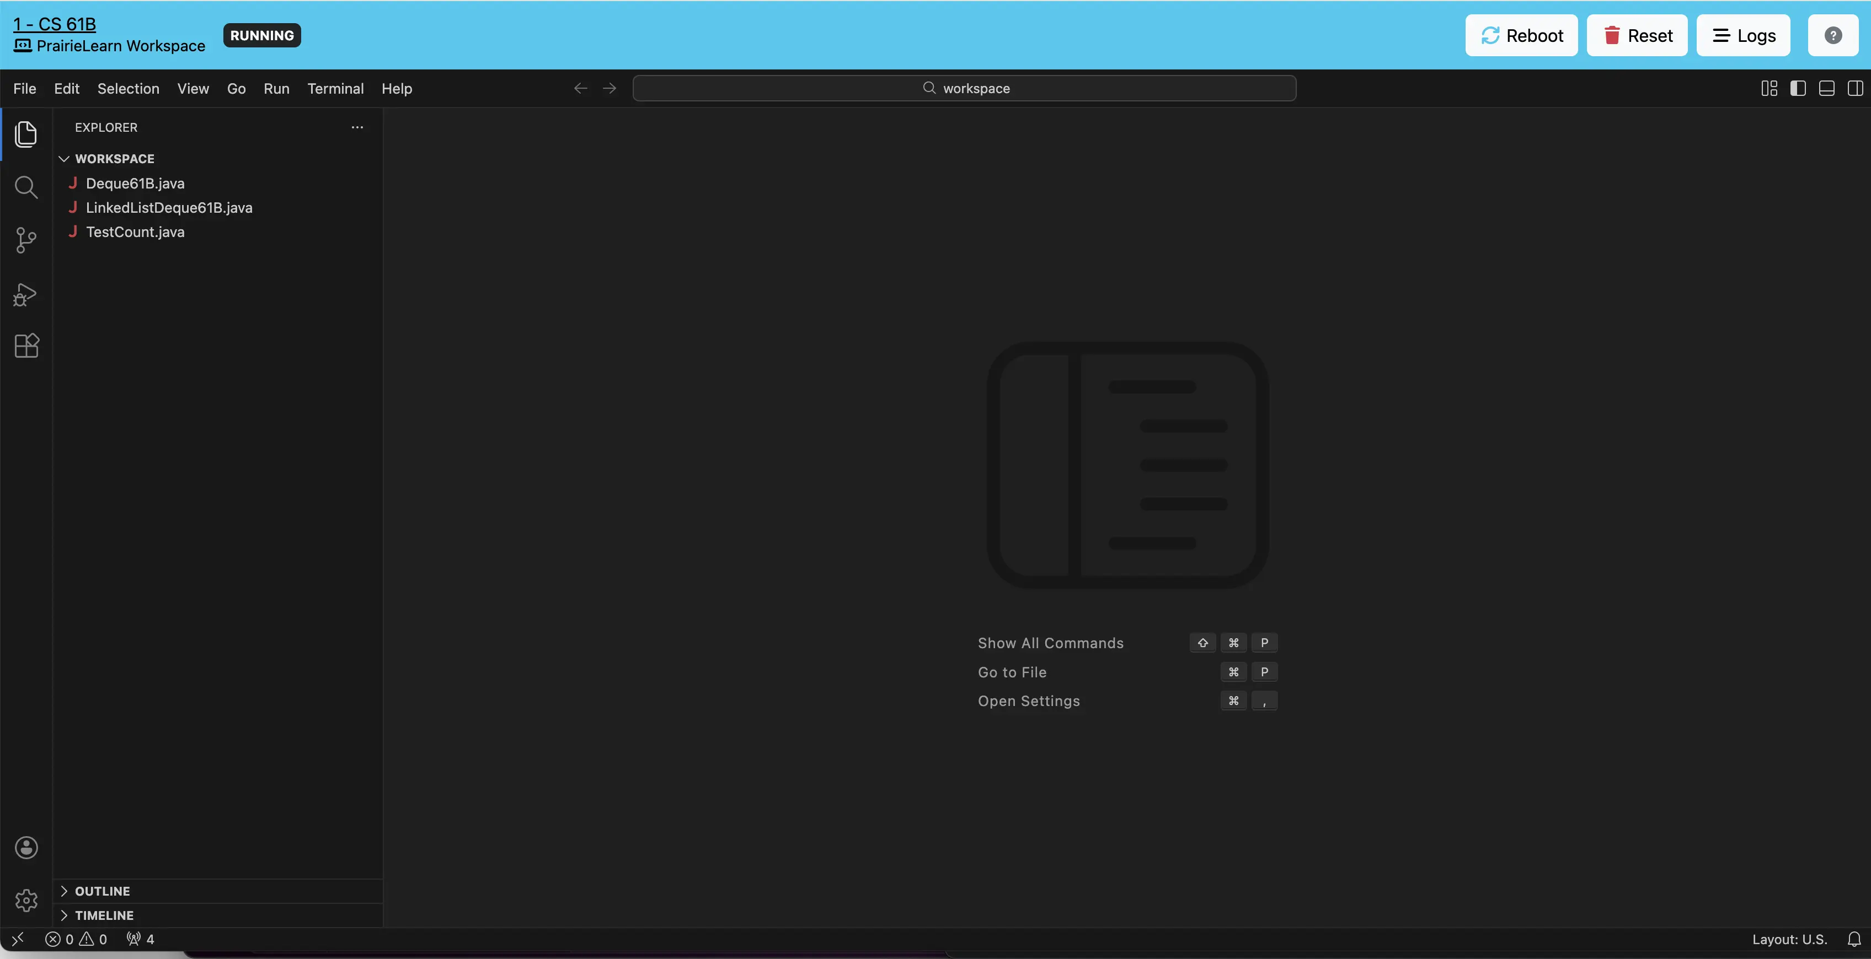Click the forwarded ports indicator

(140, 939)
